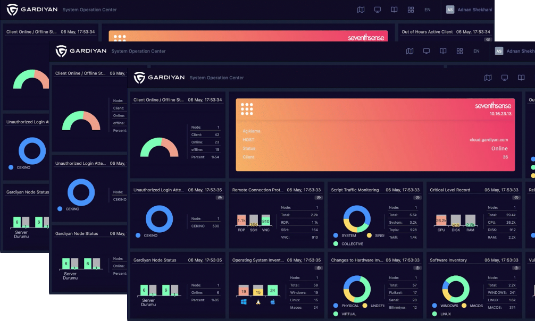Click the dots grid icon on the front seventhsense card
This screenshot has width=535, height=321.
(x=247, y=109)
